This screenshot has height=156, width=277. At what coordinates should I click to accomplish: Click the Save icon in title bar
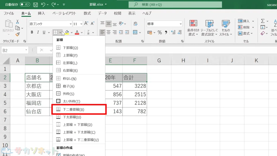[35, 5]
